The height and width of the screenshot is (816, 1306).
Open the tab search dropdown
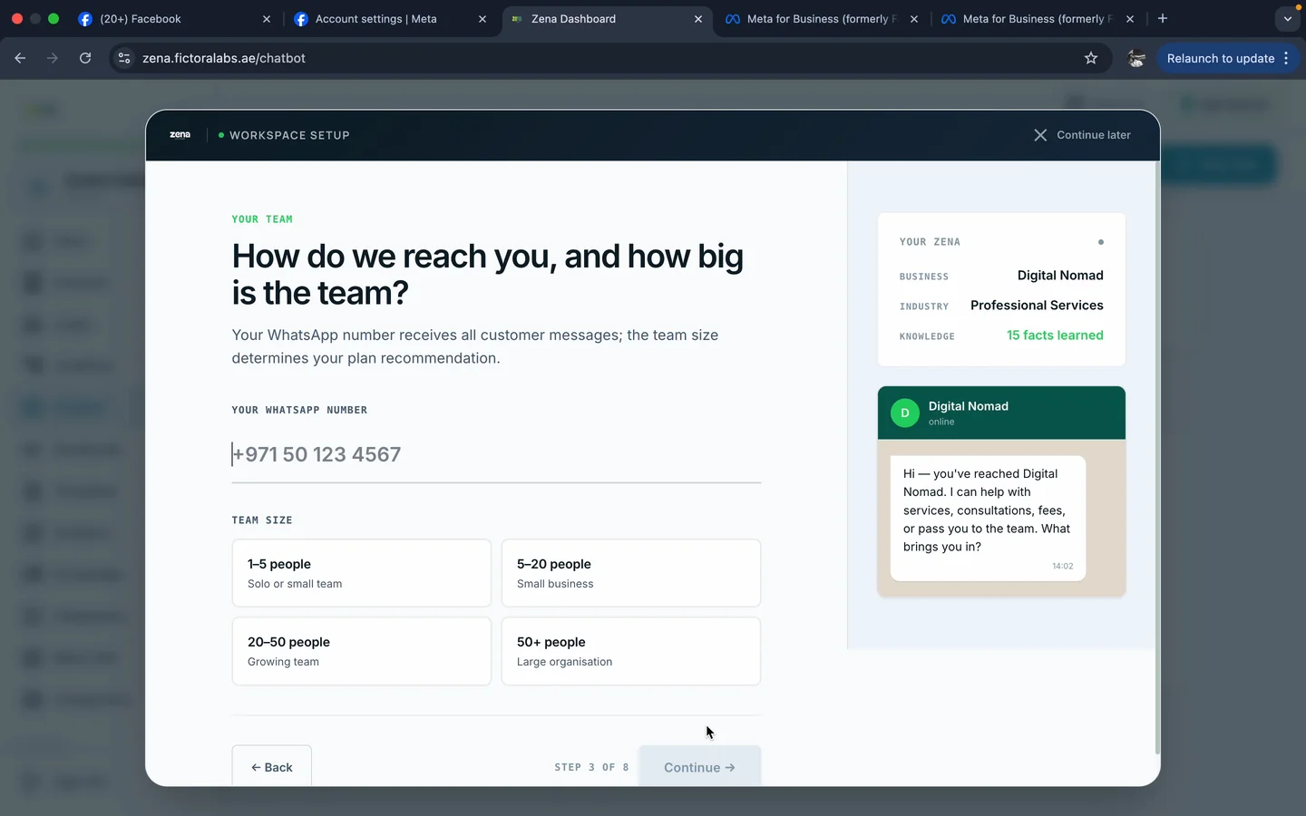[1287, 19]
